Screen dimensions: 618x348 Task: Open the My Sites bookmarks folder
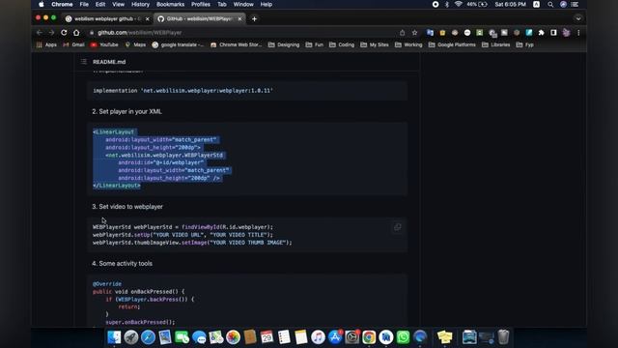(x=375, y=45)
